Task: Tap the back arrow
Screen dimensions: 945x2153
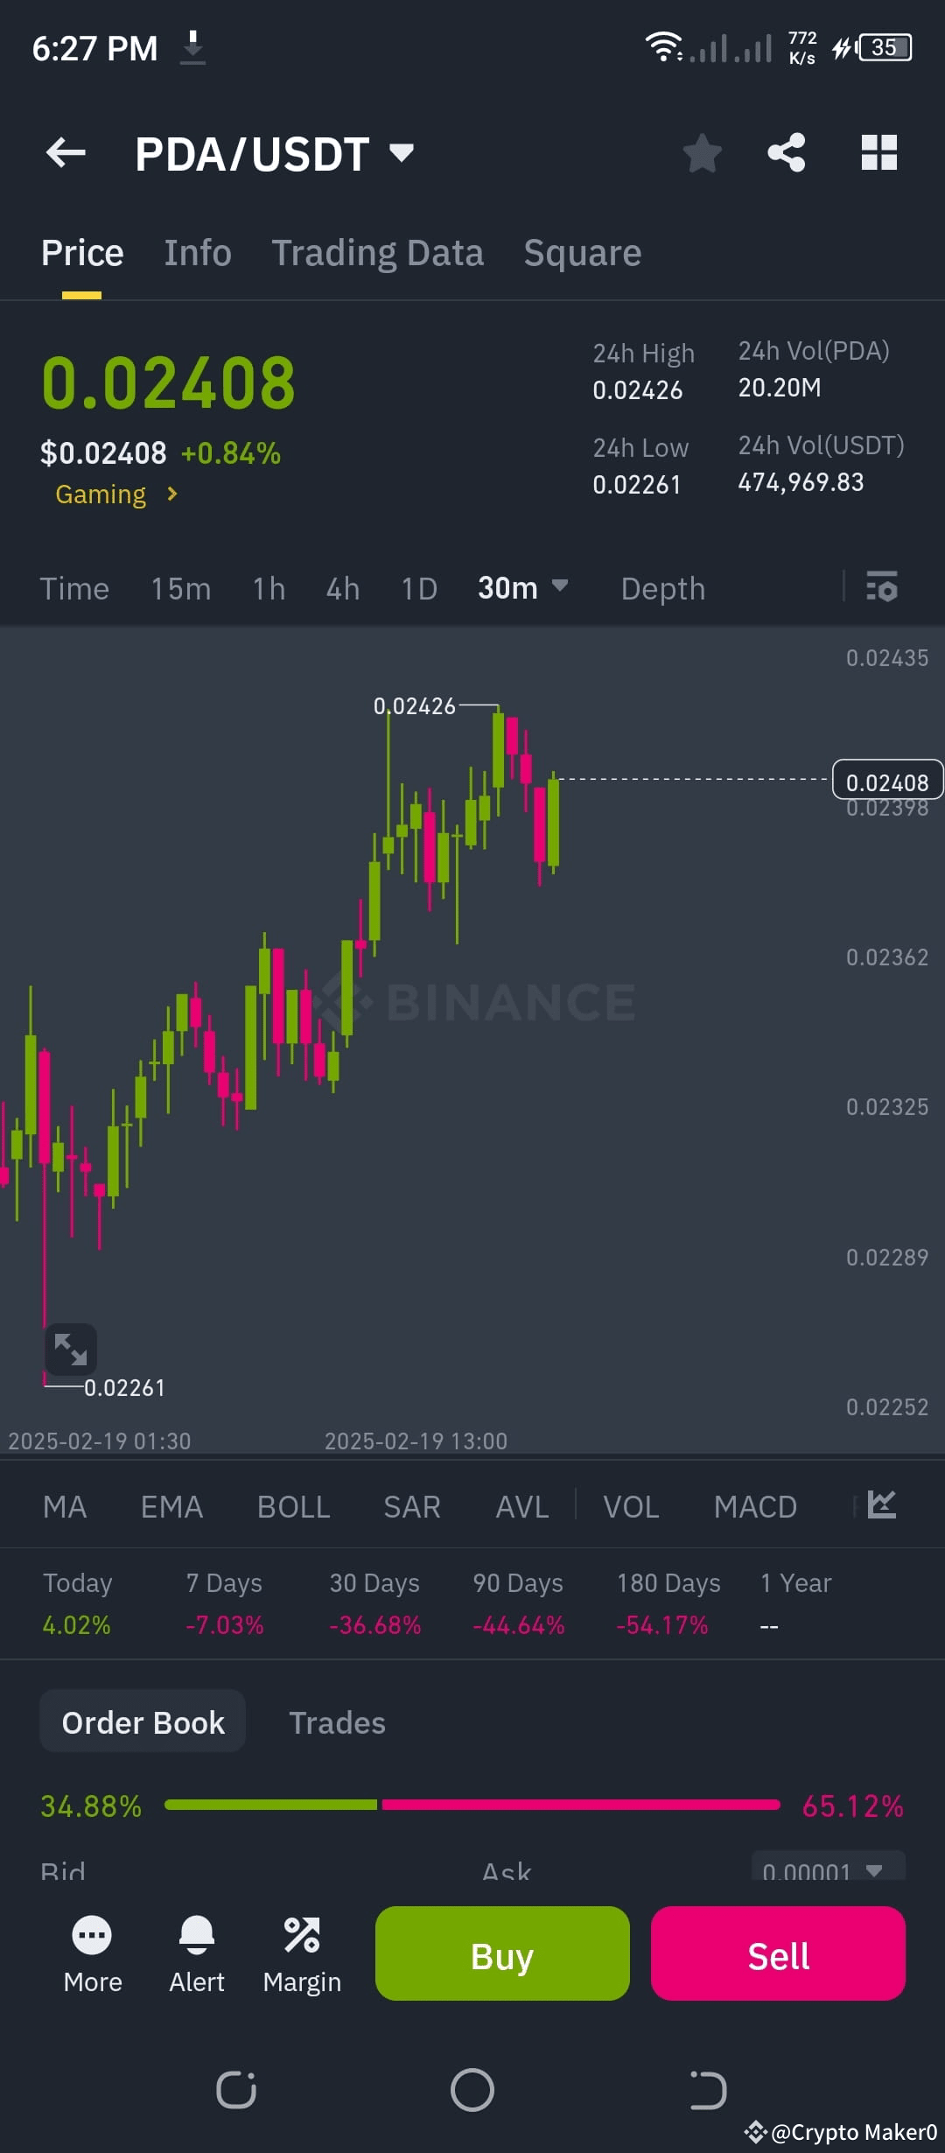Action: [x=64, y=152]
